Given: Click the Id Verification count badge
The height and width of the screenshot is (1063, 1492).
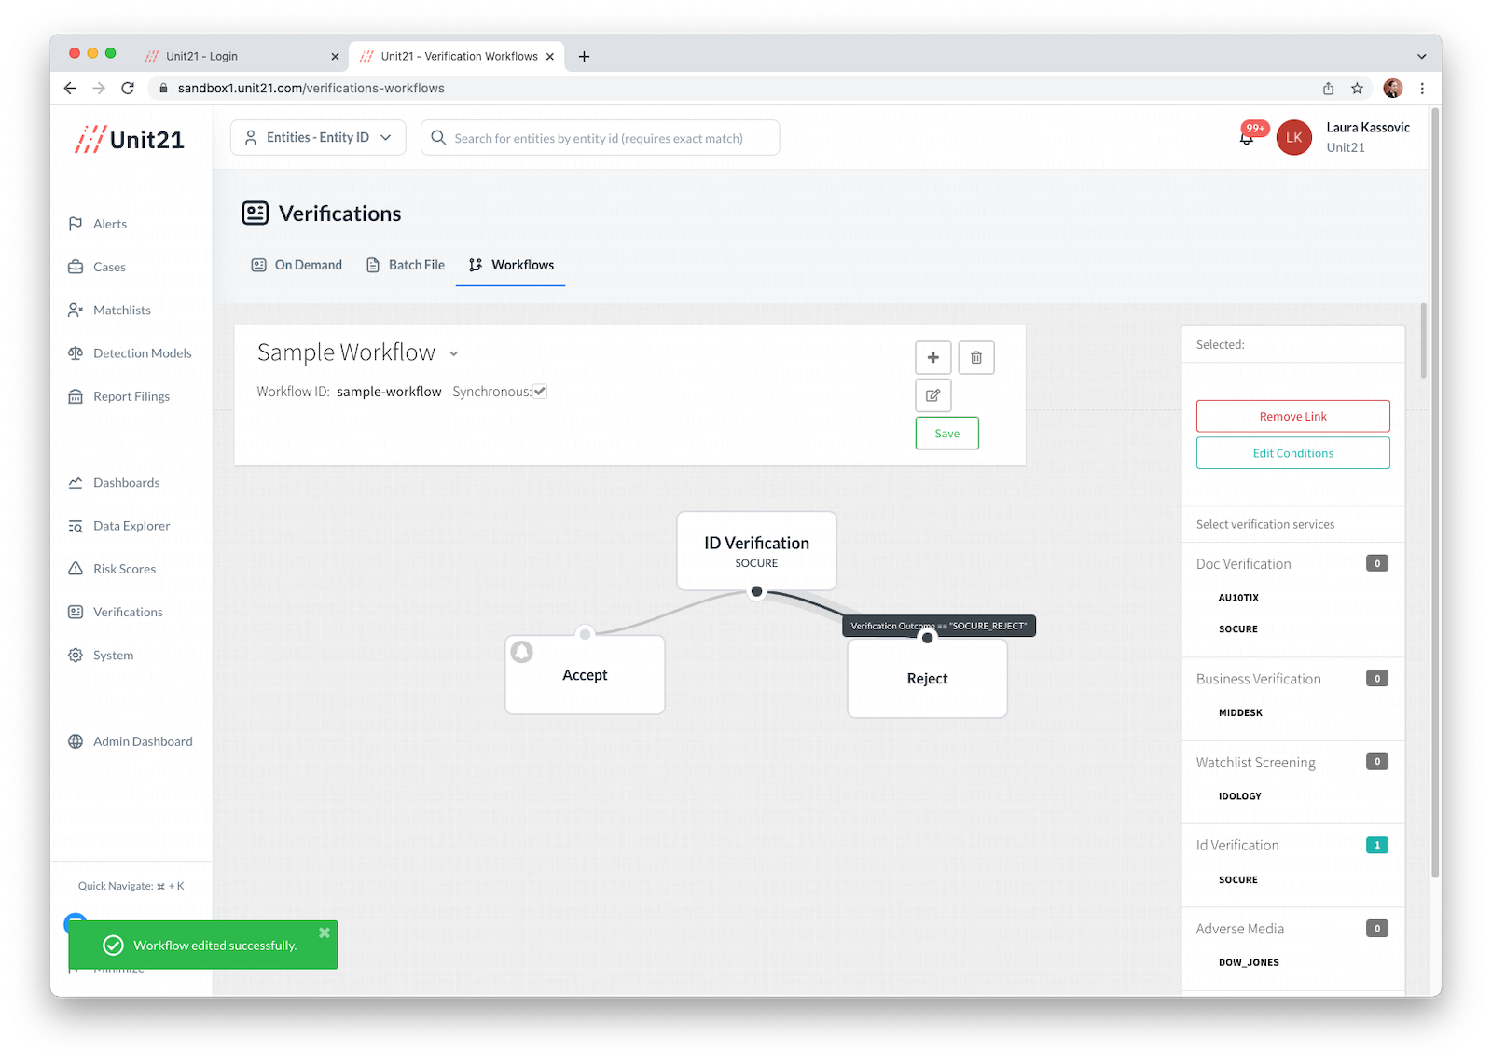Looking at the screenshot, I should click(x=1377, y=845).
